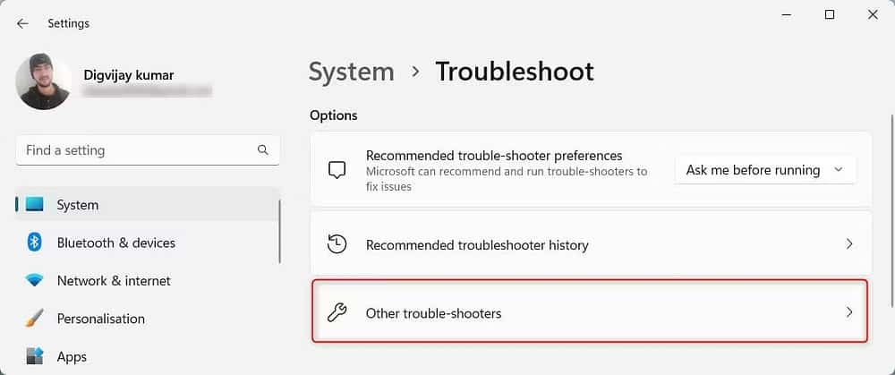The image size is (895, 375).
Task: Open the Ask me before running dropdown
Action: (764, 170)
